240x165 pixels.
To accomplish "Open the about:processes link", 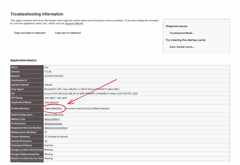I will point(53,124).
